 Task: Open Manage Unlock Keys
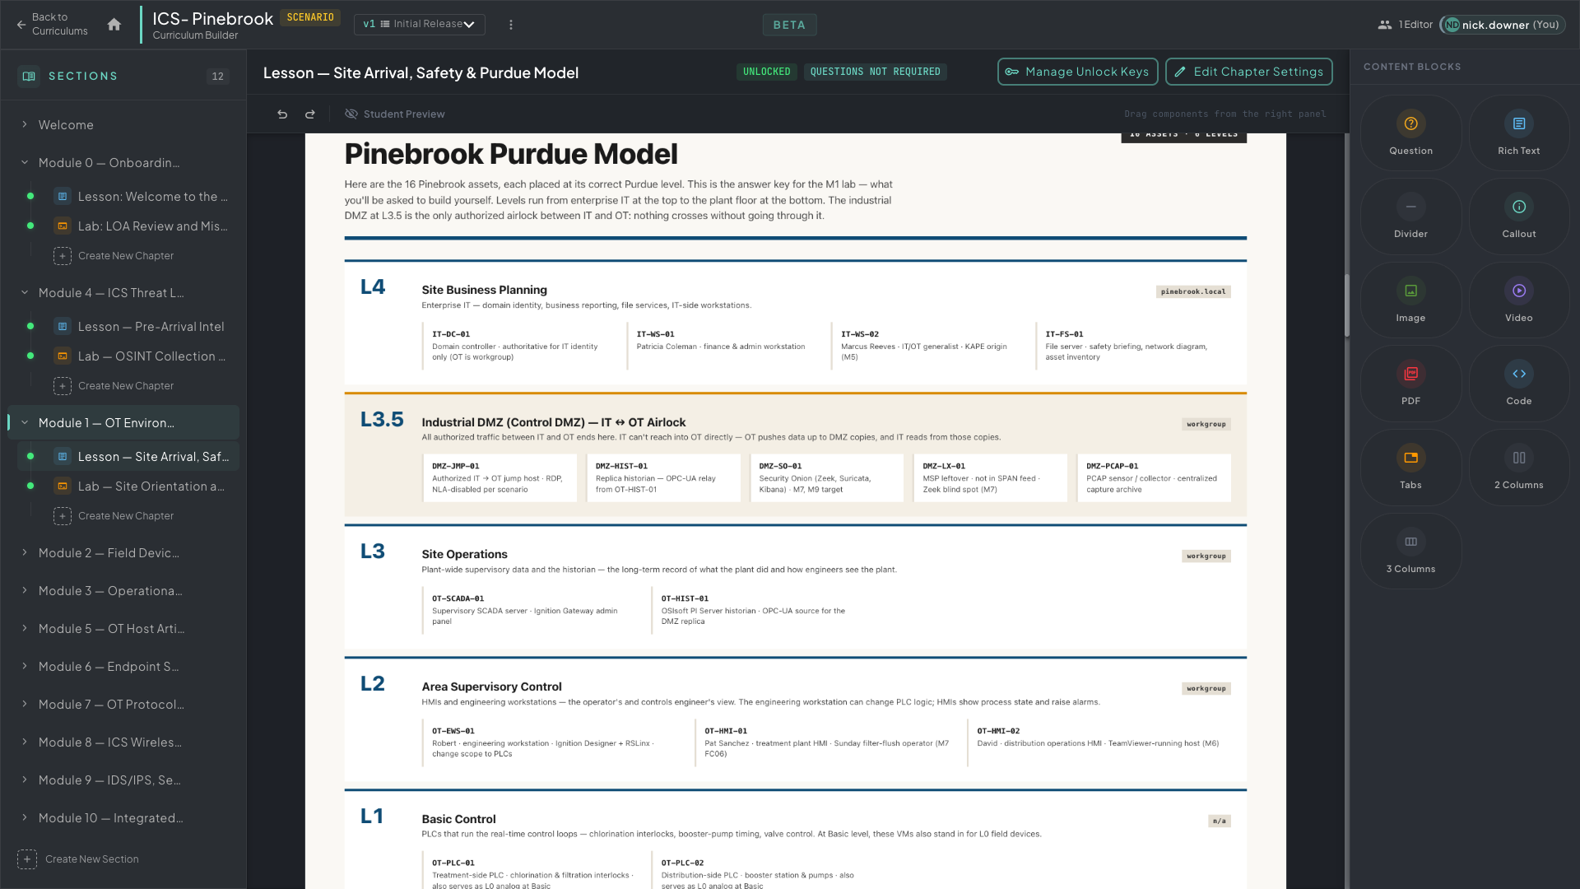point(1077,72)
